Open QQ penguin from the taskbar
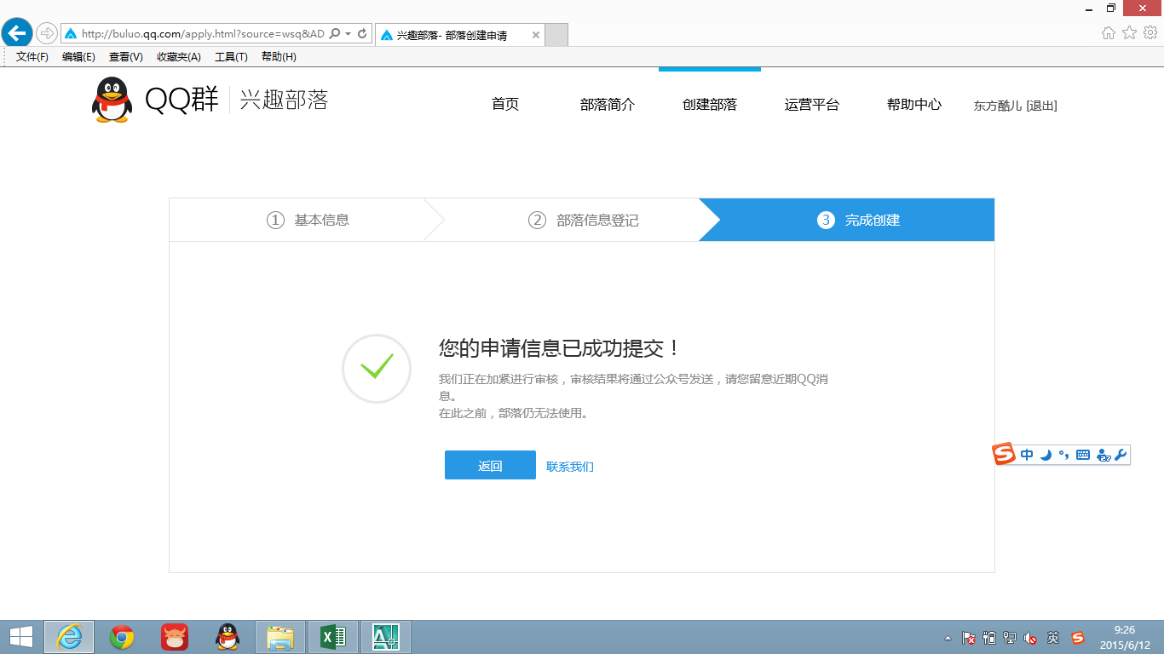 click(x=228, y=637)
